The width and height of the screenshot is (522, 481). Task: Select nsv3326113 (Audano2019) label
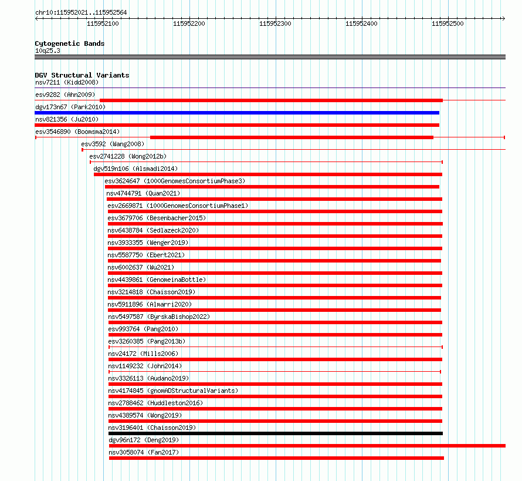(x=148, y=378)
